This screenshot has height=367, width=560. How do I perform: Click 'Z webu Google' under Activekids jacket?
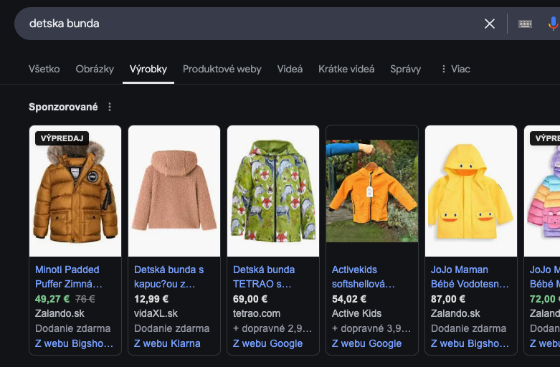[x=367, y=343]
